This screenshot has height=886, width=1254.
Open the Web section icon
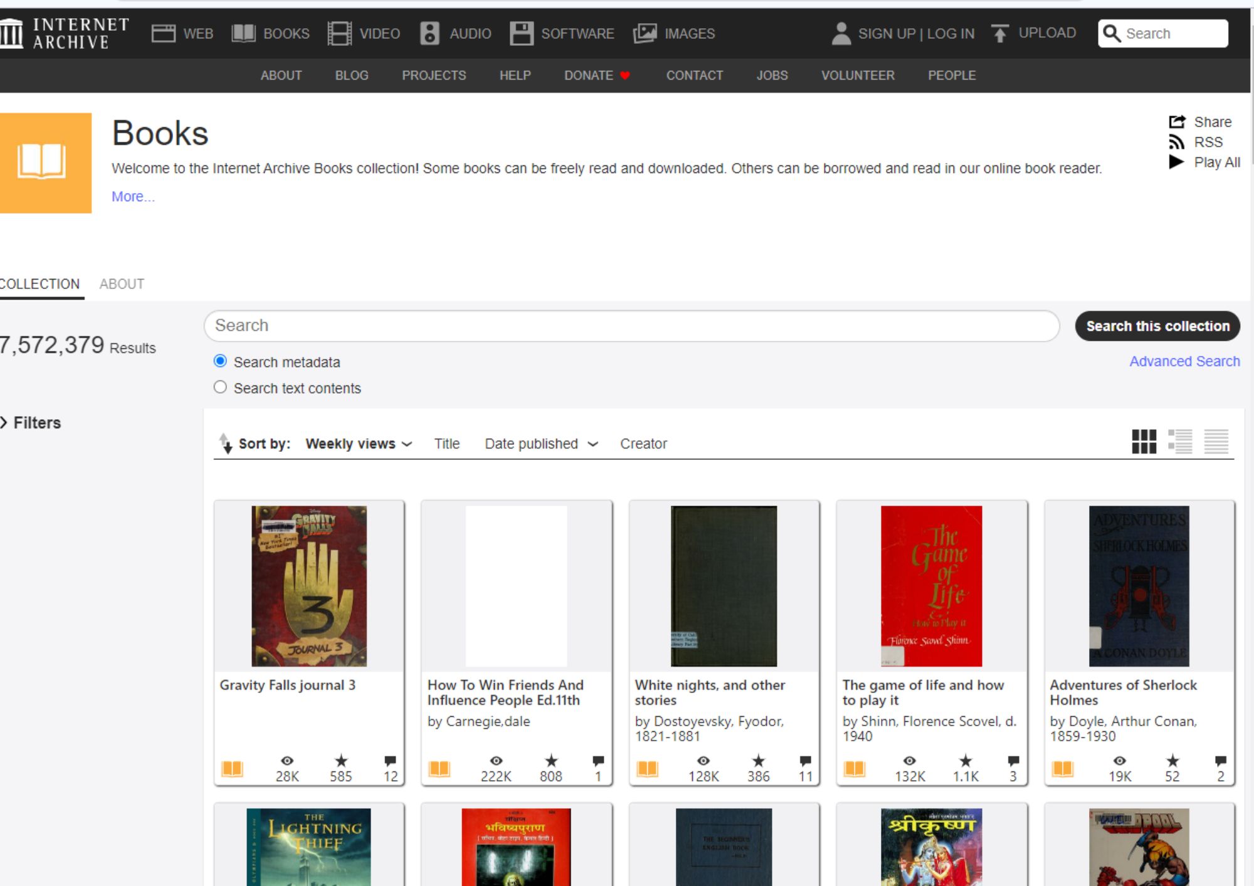pos(164,33)
